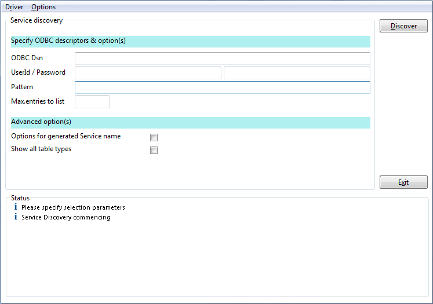Click the Pattern input field
433x304 pixels.
(223, 87)
